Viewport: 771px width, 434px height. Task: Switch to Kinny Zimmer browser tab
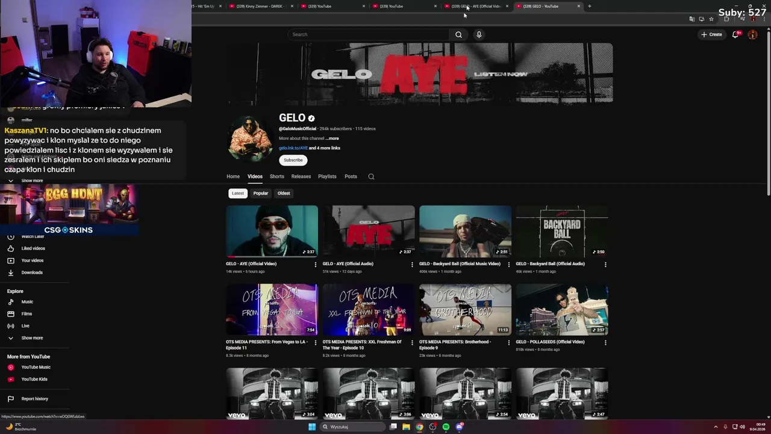261,6
